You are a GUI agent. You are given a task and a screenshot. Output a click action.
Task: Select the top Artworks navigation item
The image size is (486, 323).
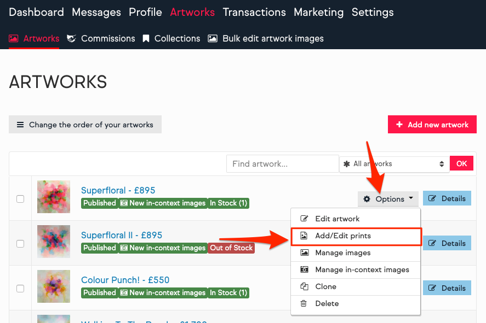click(x=192, y=12)
